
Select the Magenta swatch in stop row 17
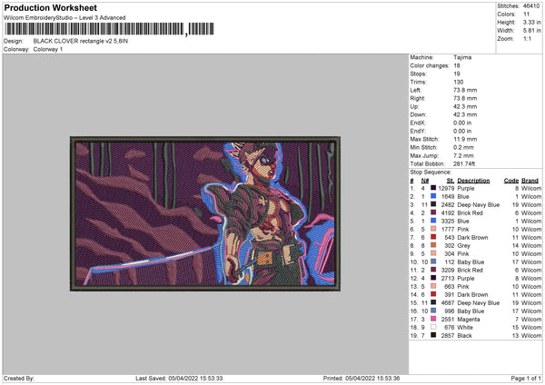(x=433, y=319)
